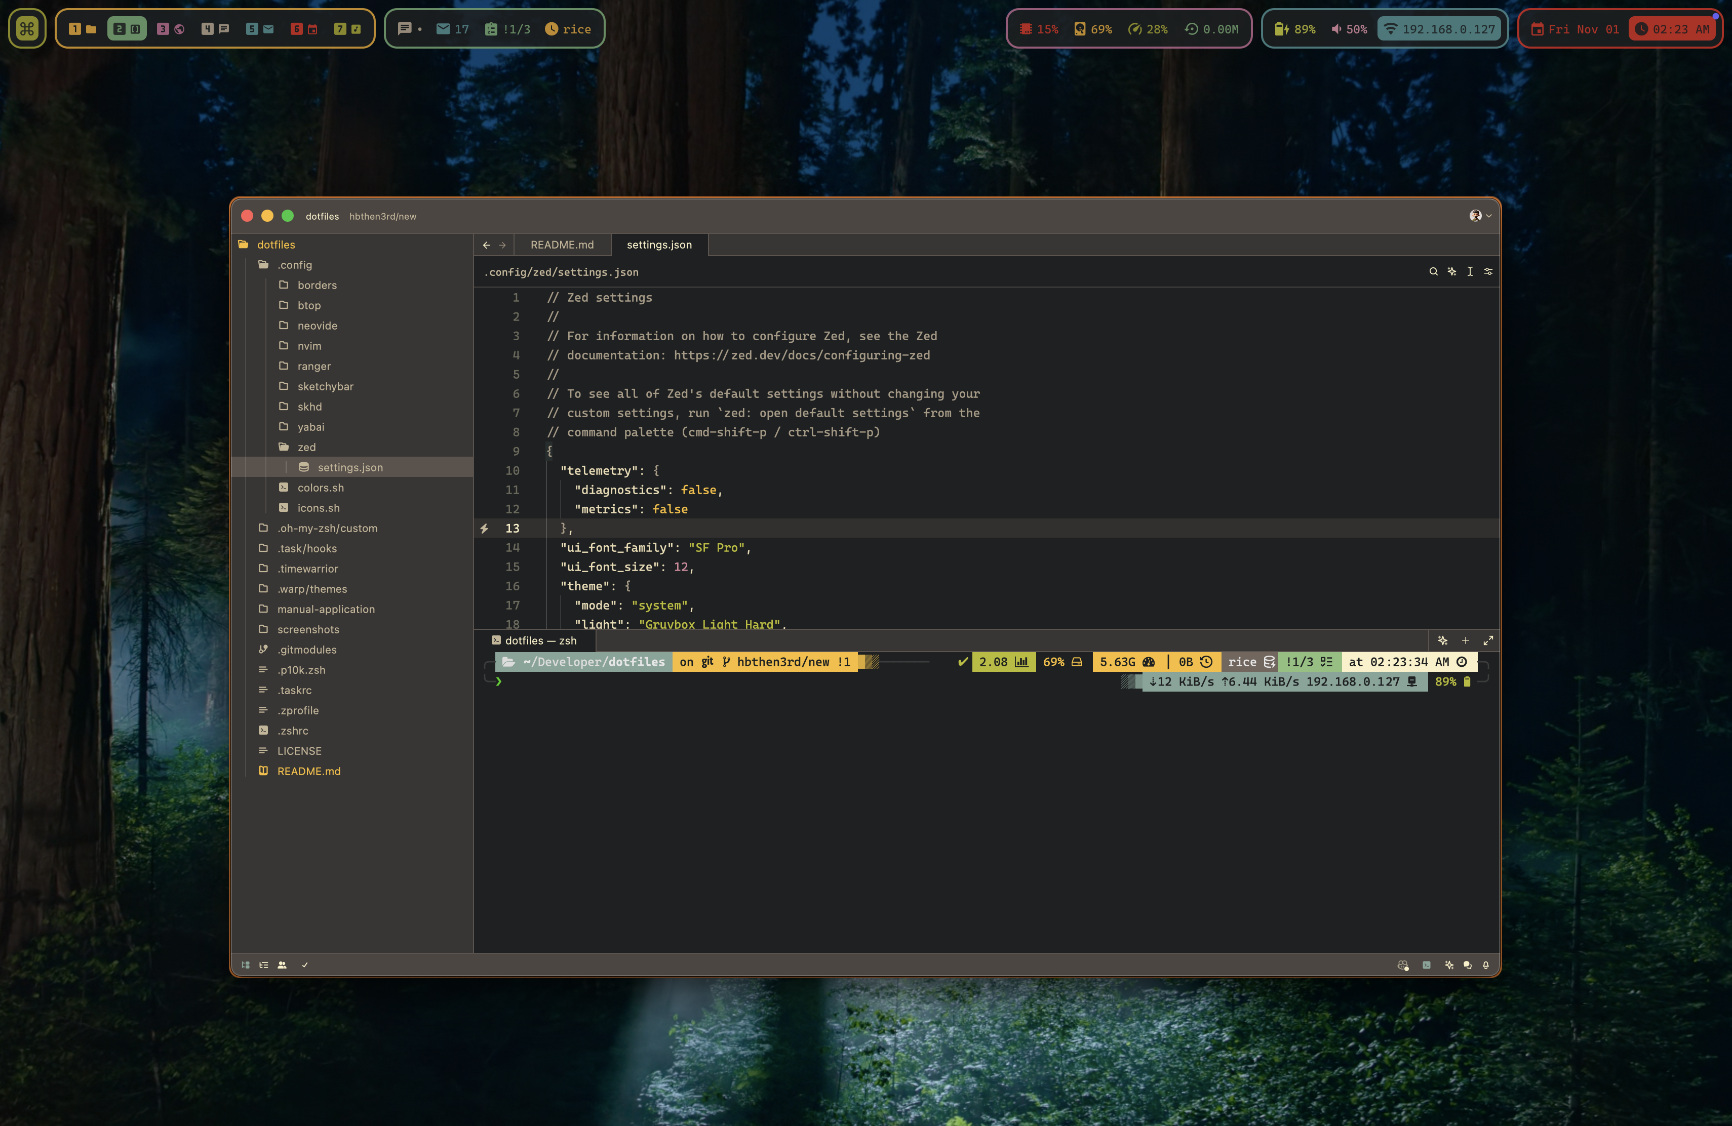
Task: Open the LICENSE file
Action: pyautogui.click(x=352, y=751)
